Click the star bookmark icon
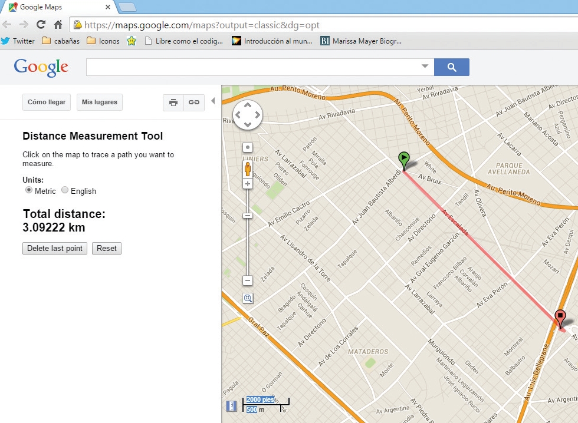Viewport: 578px width, 423px height. (x=132, y=41)
